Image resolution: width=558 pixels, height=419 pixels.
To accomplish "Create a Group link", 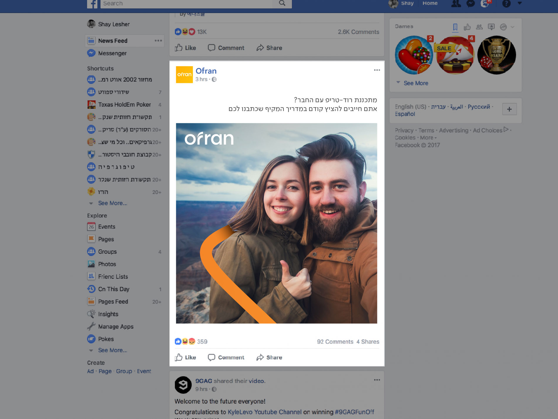I will (124, 371).
